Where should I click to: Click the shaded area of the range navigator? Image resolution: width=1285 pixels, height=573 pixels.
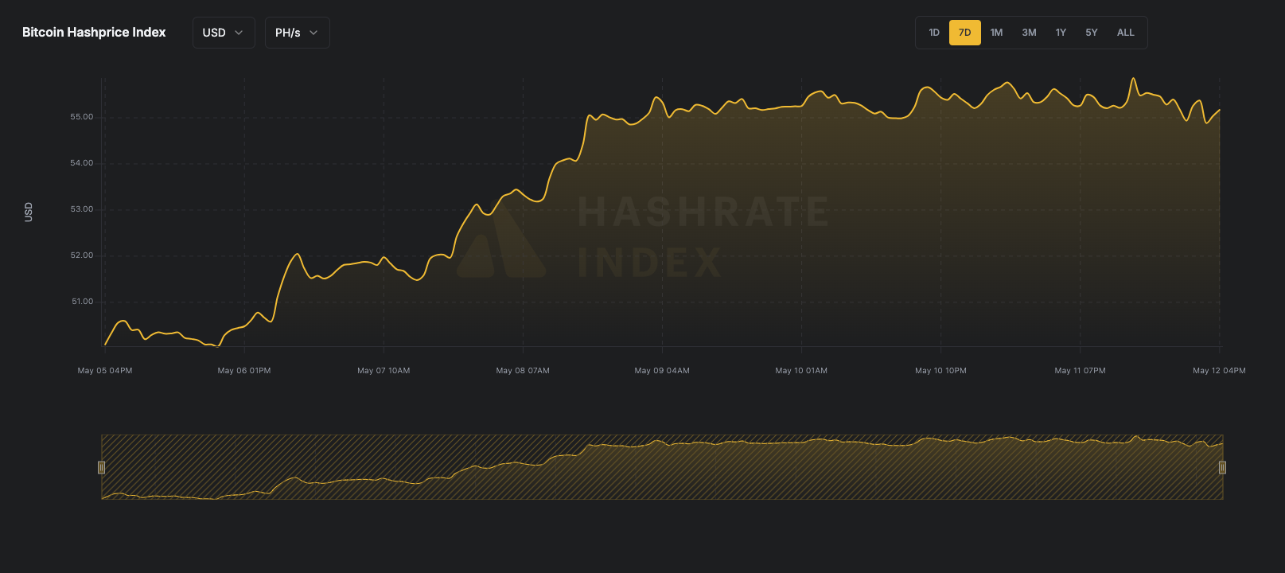click(662, 467)
